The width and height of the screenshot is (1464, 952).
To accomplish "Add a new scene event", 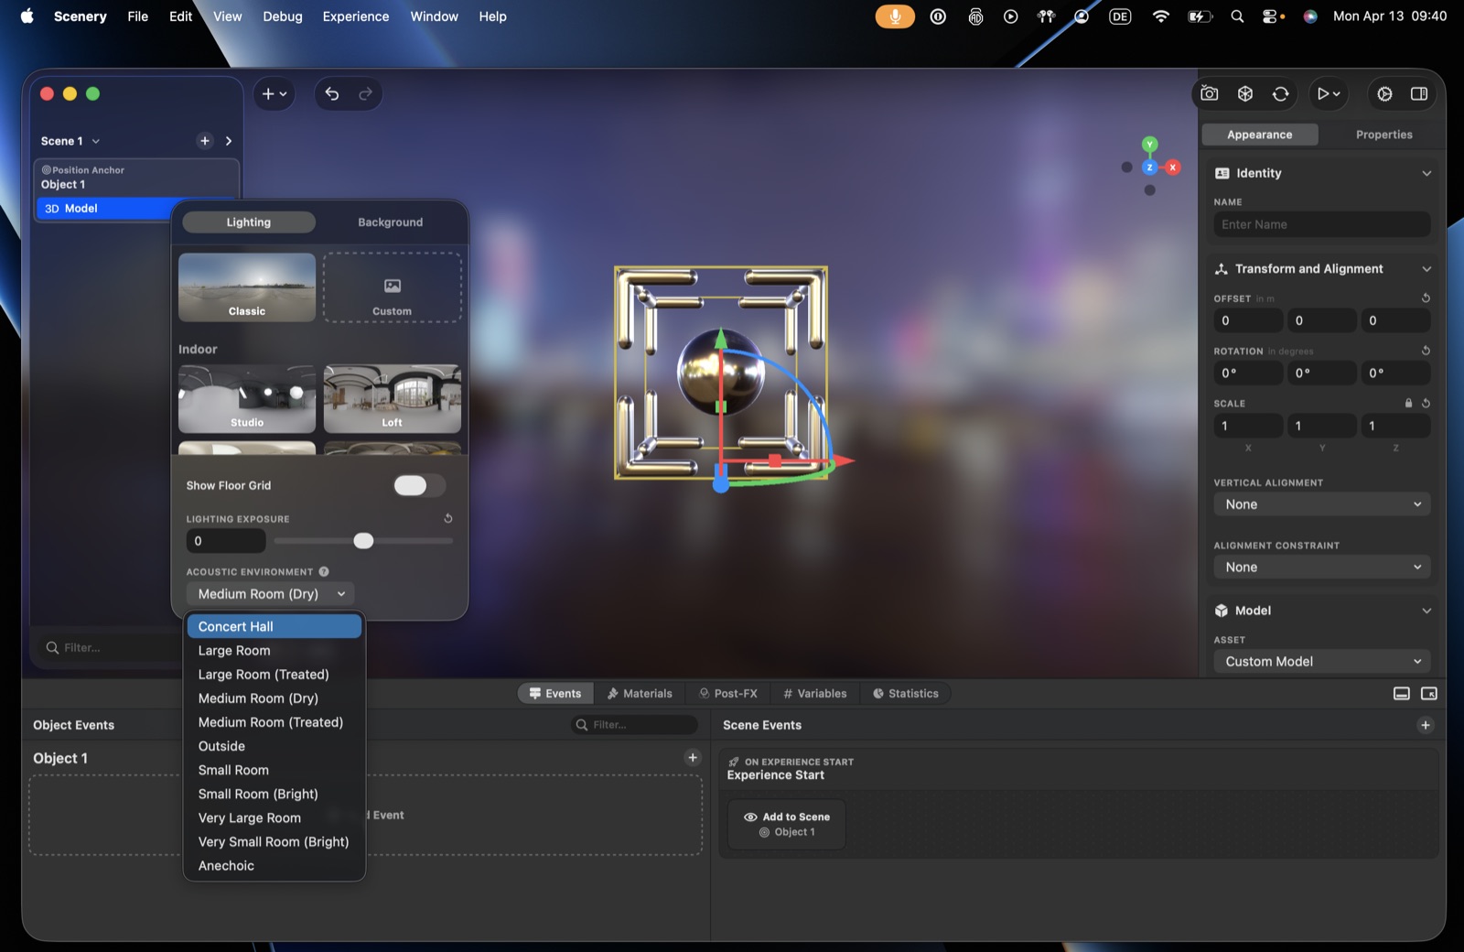I will 1426,725.
